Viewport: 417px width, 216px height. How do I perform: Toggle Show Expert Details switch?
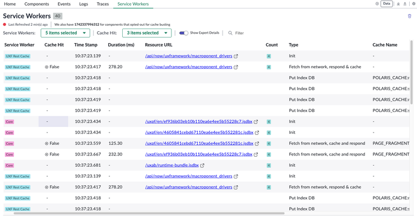[x=183, y=33]
